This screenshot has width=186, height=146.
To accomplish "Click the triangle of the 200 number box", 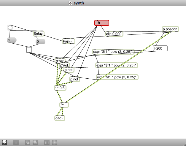I will (155, 48).
